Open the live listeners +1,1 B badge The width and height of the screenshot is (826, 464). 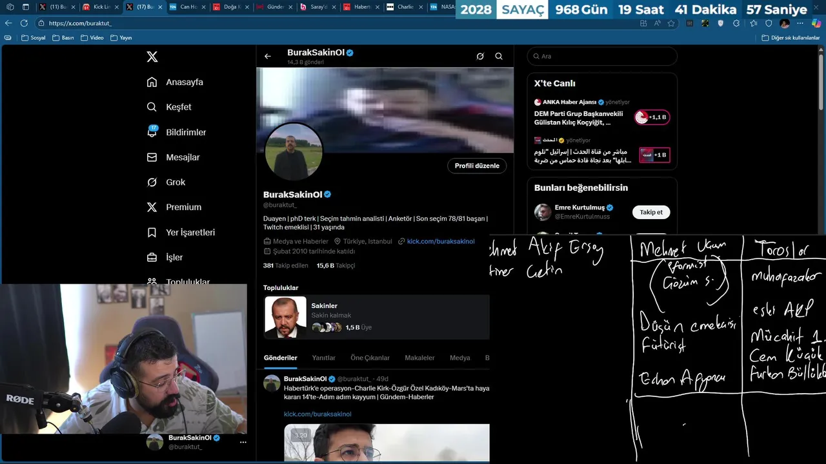(x=652, y=117)
